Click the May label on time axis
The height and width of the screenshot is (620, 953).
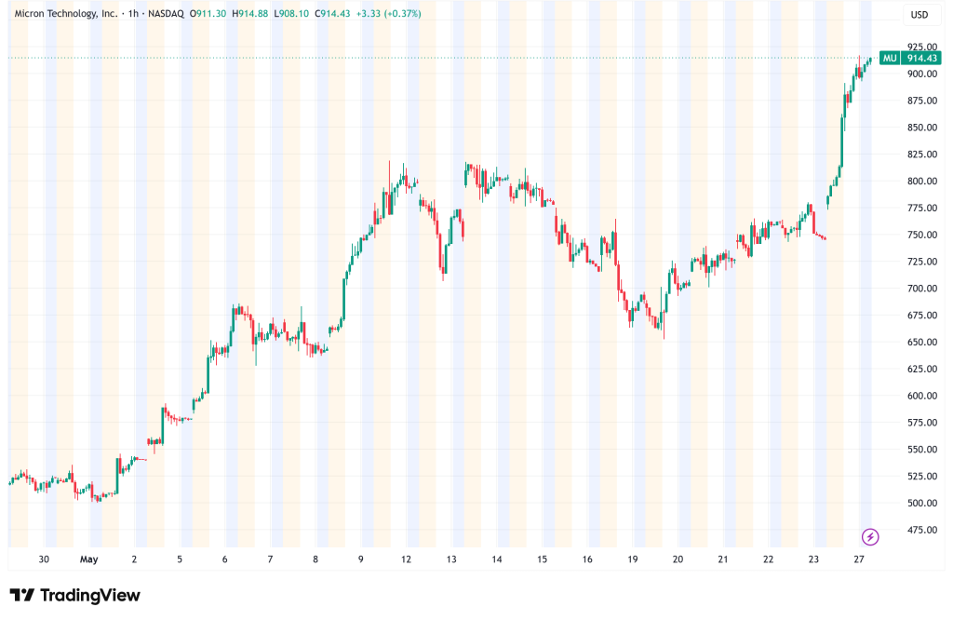[88, 559]
